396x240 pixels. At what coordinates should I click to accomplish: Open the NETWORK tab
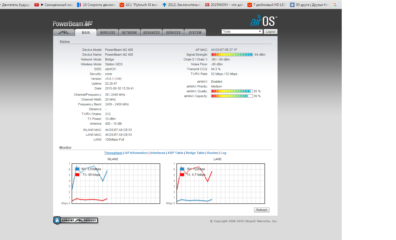tap(130, 33)
